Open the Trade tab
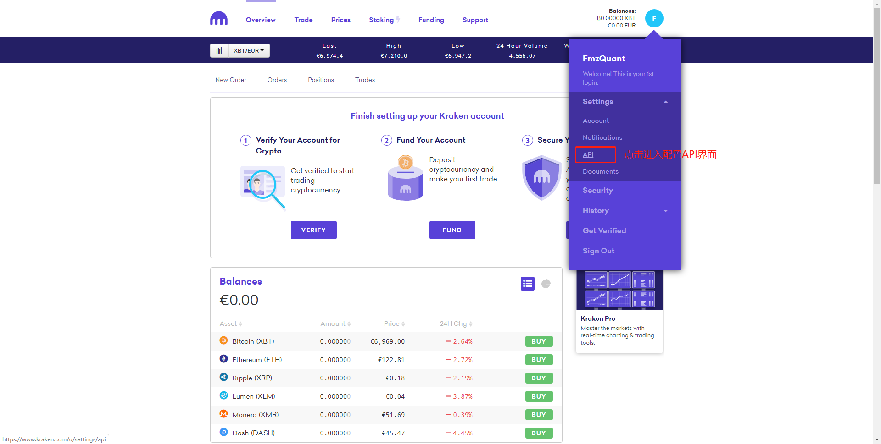881x444 pixels. [304, 20]
